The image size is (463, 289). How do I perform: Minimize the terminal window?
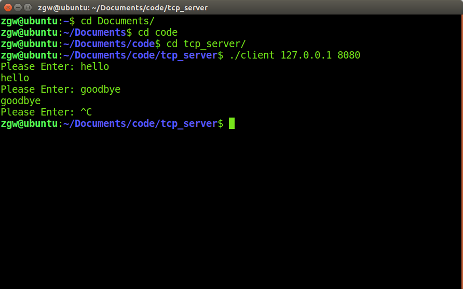coord(18,7)
